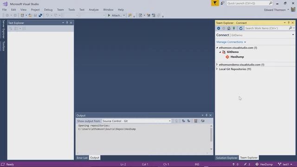
Task: Open the feedback icon beside Quick Launch
Action: [x=223, y=3]
